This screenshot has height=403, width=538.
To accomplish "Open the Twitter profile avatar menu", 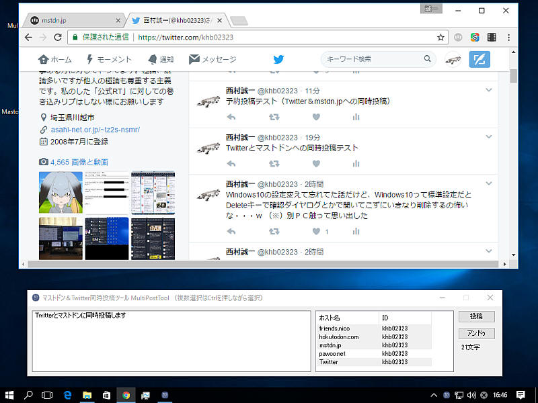I will [453, 60].
